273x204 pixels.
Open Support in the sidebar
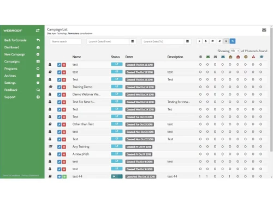(22, 97)
